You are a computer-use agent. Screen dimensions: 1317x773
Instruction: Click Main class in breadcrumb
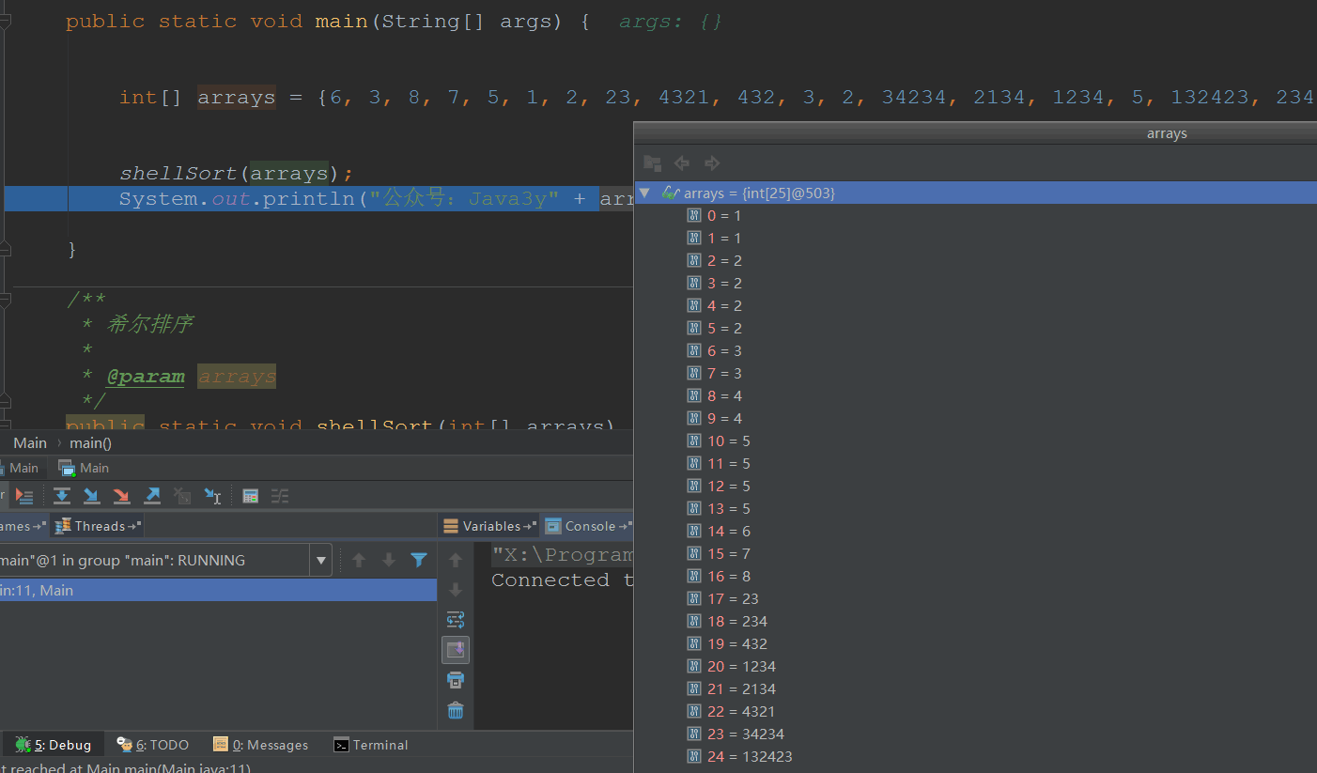click(x=30, y=442)
